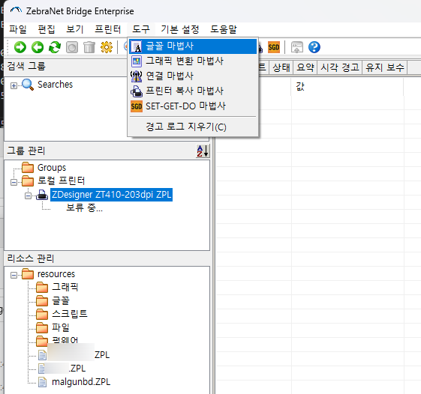The image size is (421, 394).
Task: Select the Searches tree item
Action: tap(55, 85)
